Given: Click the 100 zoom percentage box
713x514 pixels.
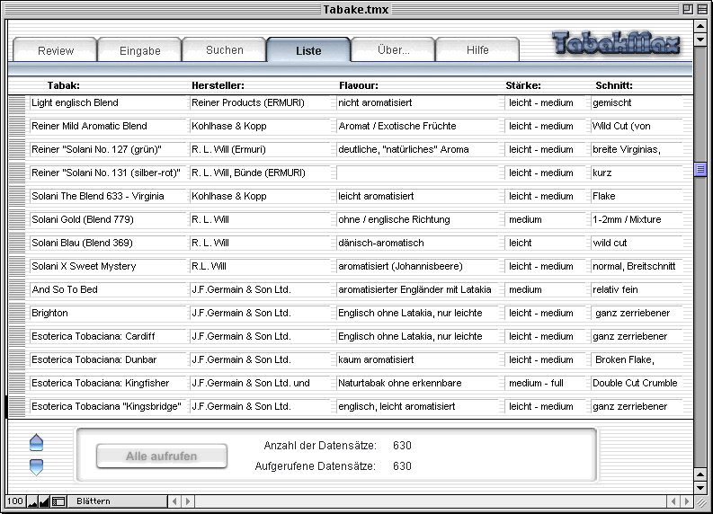Looking at the screenshot, I should click(x=15, y=501).
